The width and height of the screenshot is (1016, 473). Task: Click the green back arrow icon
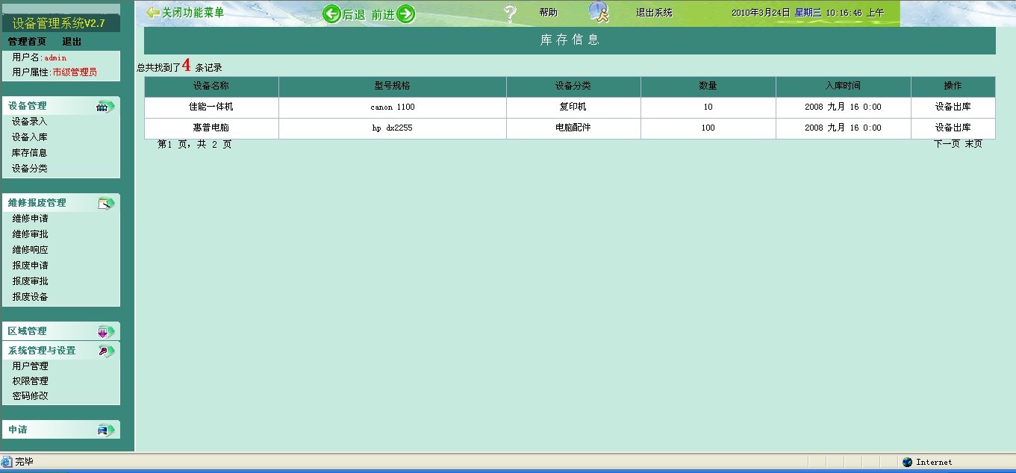(x=331, y=14)
